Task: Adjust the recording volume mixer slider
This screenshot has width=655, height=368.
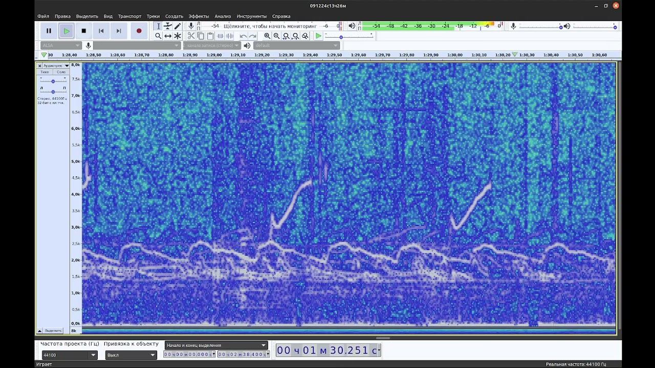Action: point(540,26)
